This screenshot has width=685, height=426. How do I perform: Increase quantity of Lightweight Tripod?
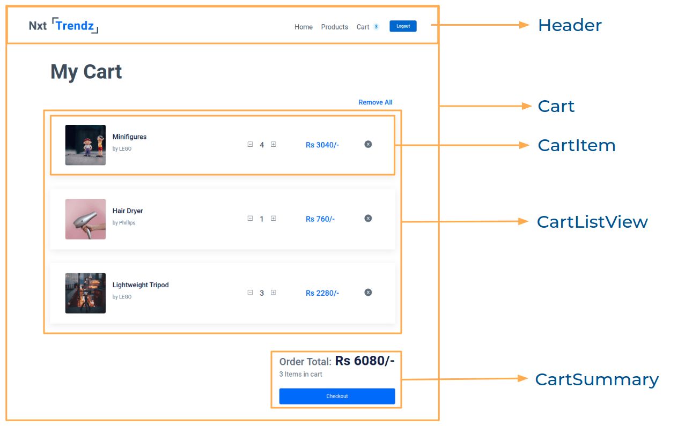274,292
